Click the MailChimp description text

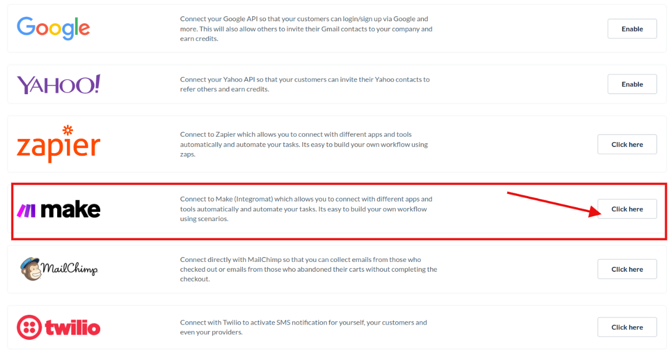tap(308, 269)
